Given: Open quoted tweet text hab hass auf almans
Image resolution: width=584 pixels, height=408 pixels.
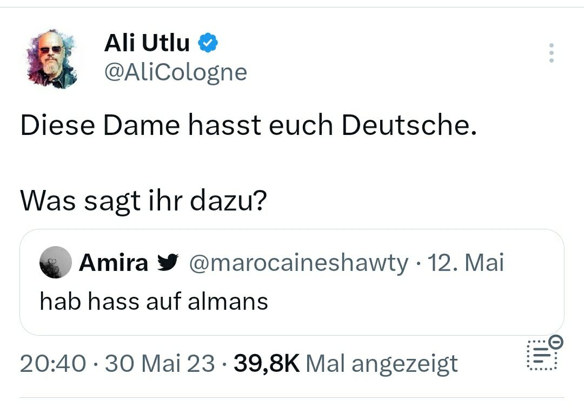Looking at the screenshot, I should coord(154,301).
